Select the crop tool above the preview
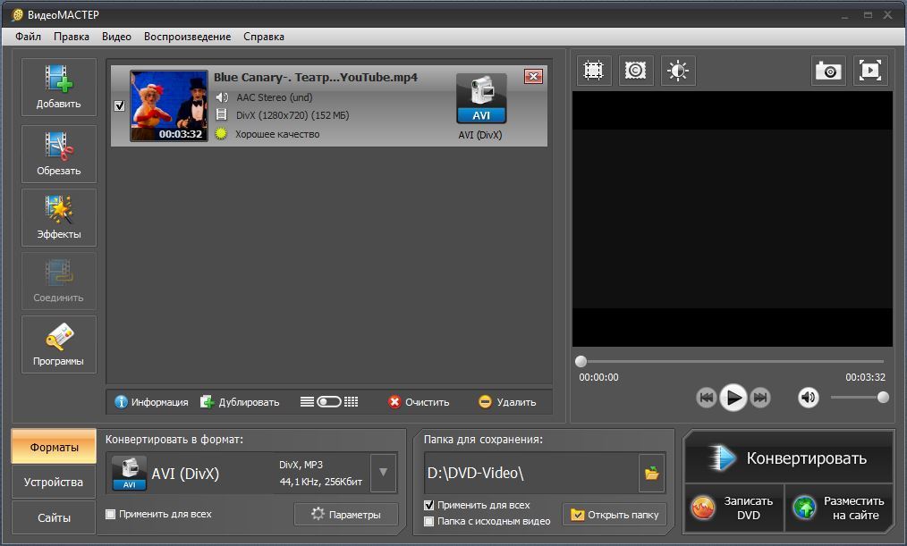907x546 pixels. 593,71
